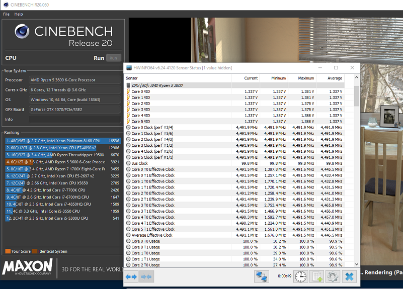The image size is (403, 289).
Task: Click the Current column header
Action: [246, 78]
